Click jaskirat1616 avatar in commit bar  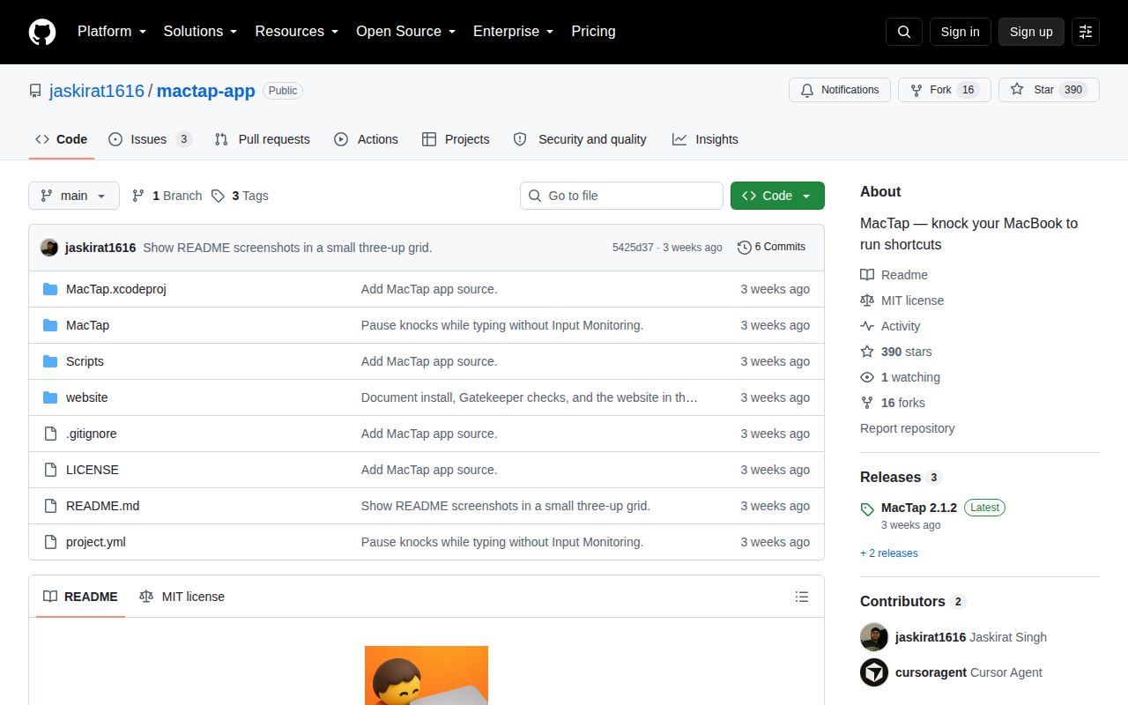coord(49,248)
